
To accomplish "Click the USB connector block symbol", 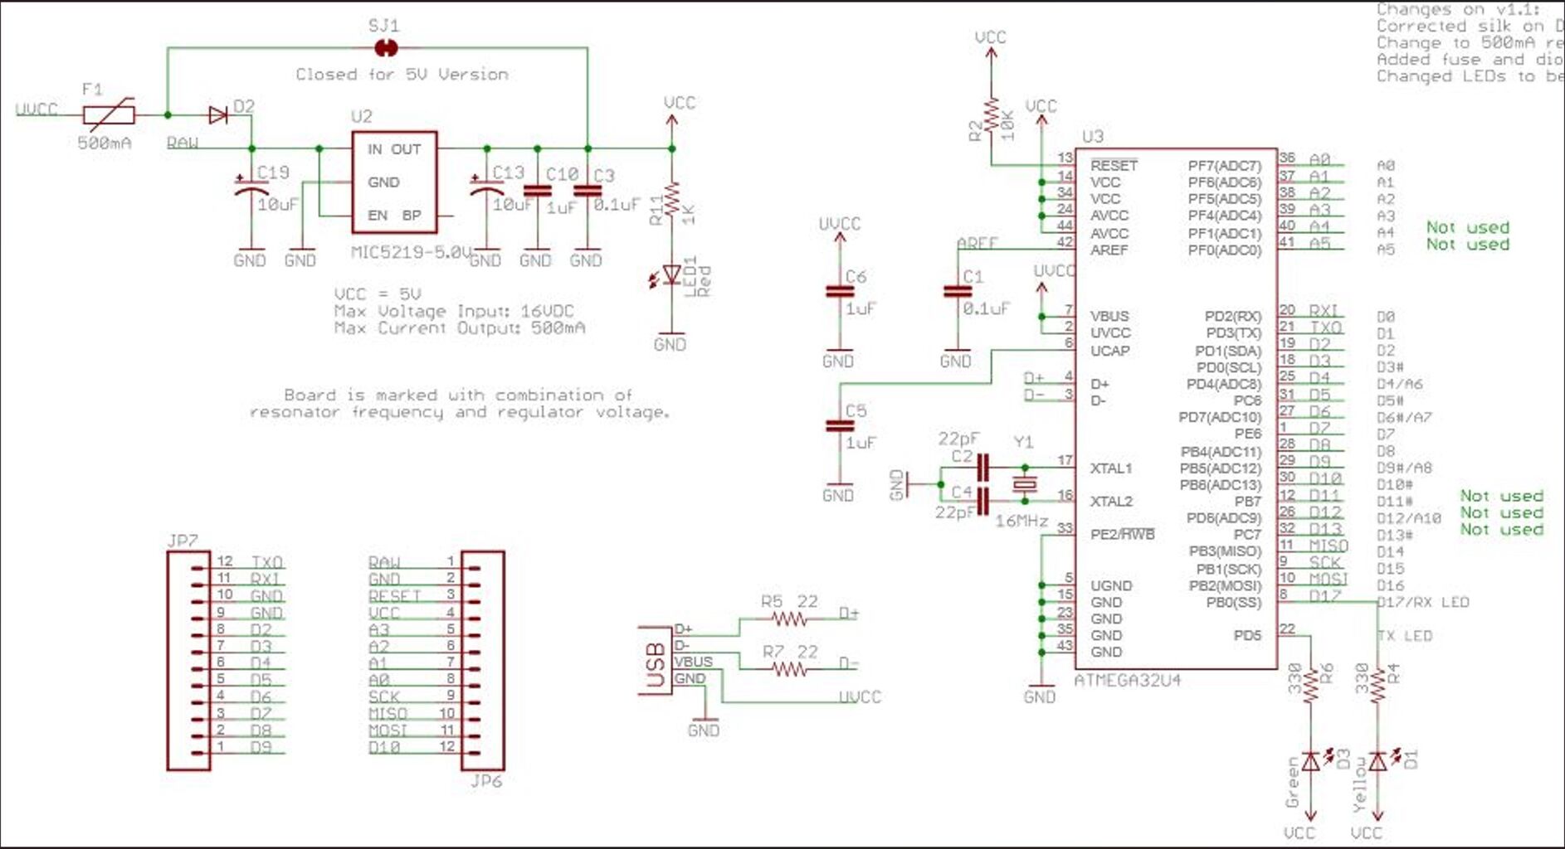I will [653, 659].
